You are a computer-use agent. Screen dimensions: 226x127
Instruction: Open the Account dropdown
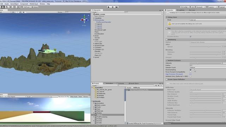201,7
